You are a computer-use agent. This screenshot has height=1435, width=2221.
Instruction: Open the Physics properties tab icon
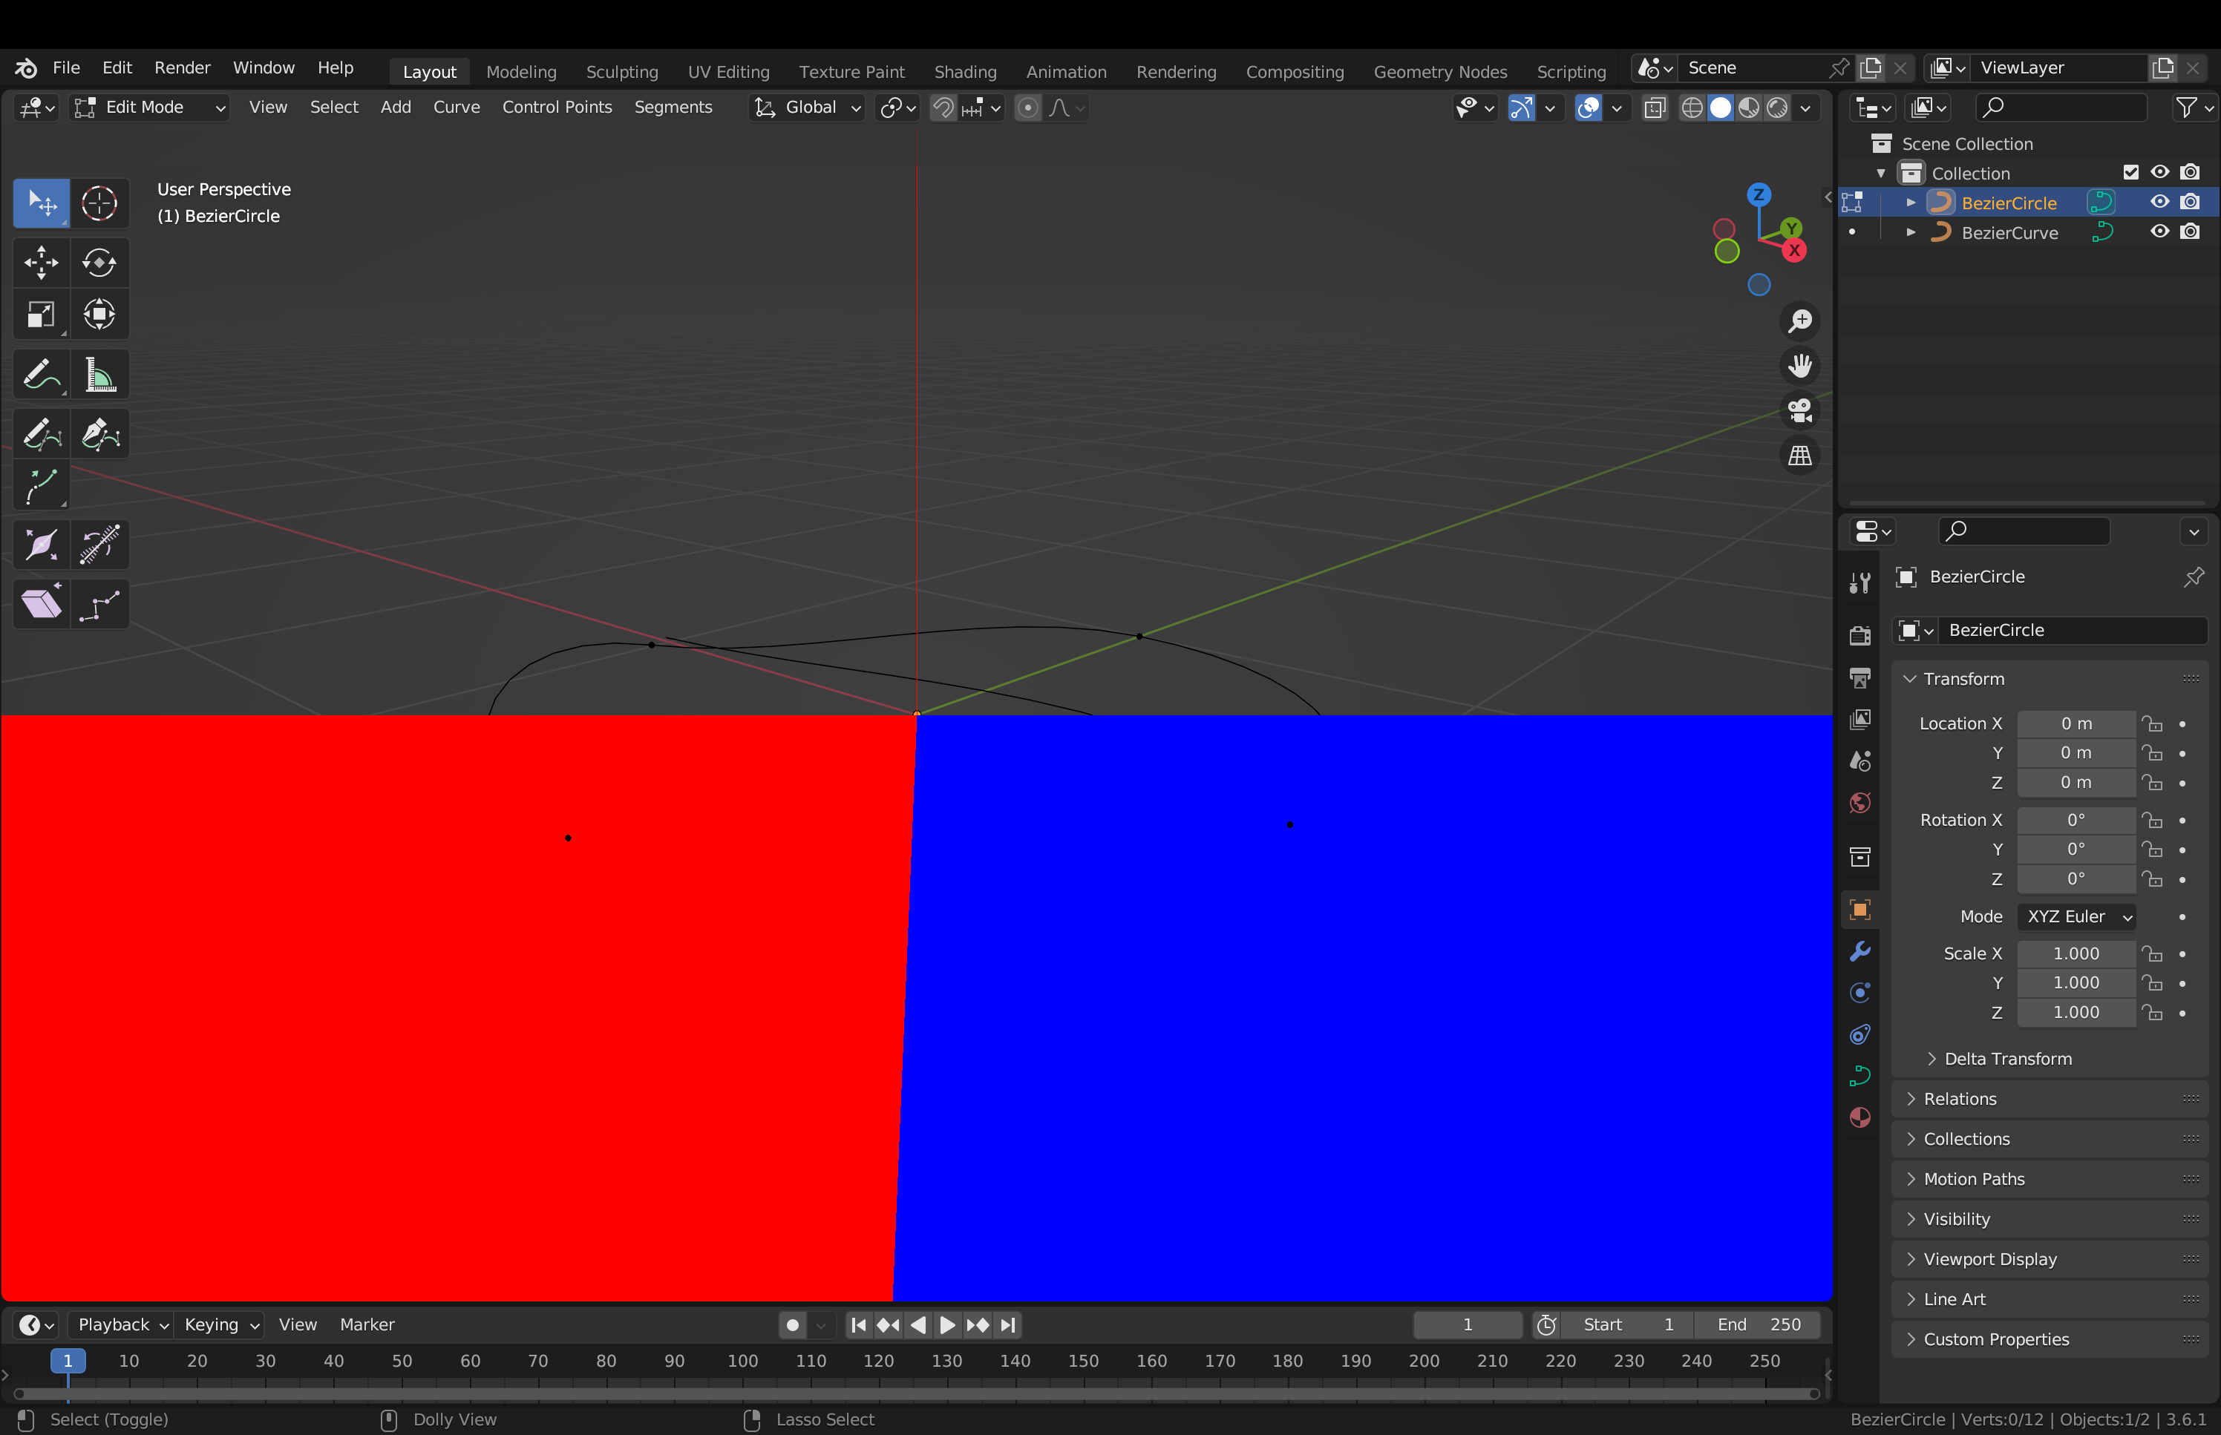[x=1859, y=992]
